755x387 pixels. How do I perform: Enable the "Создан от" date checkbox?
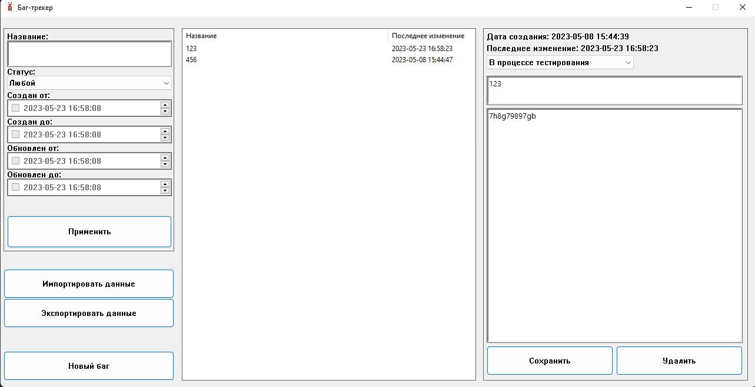click(x=15, y=107)
